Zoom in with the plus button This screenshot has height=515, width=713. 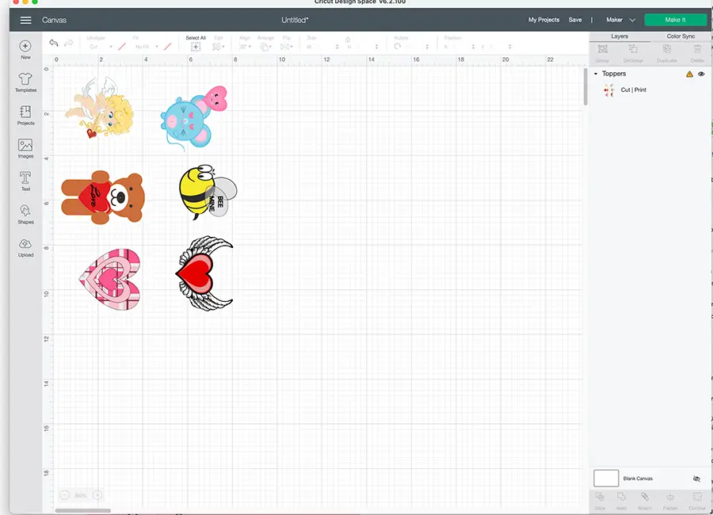click(97, 495)
